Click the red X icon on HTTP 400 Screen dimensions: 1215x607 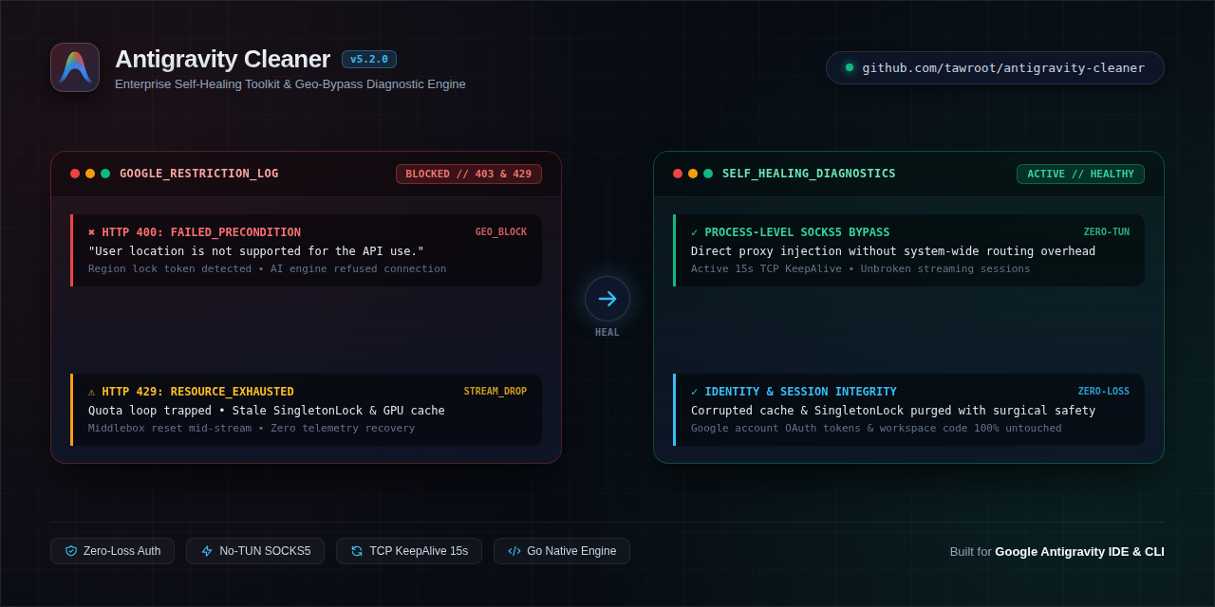pos(92,232)
